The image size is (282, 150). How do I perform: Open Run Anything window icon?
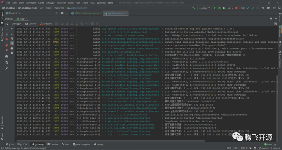click(275, 8)
